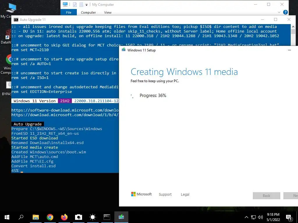The image size is (298, 223).
Task: Click the AddFile MCT\auto.cmd line
Action: pyautogui.click(x=35, y=157)
